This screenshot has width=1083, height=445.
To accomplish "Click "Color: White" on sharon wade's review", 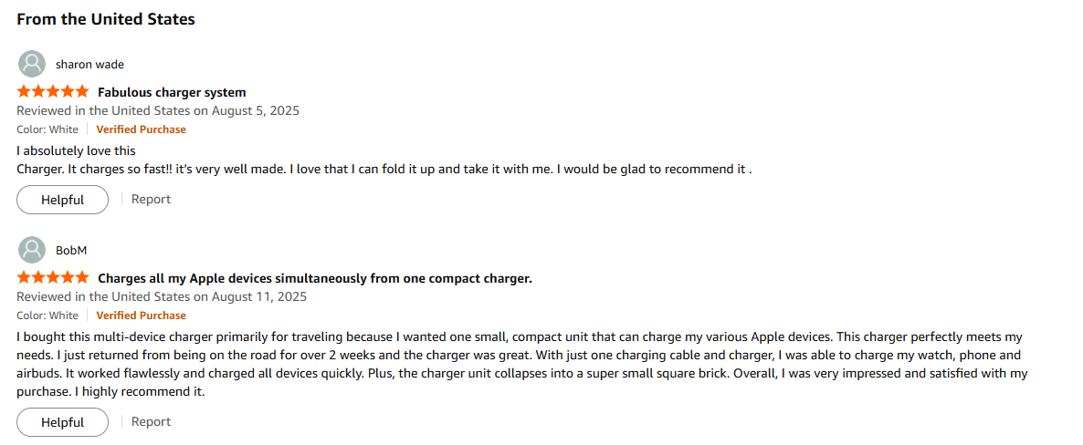I will 47,129.
